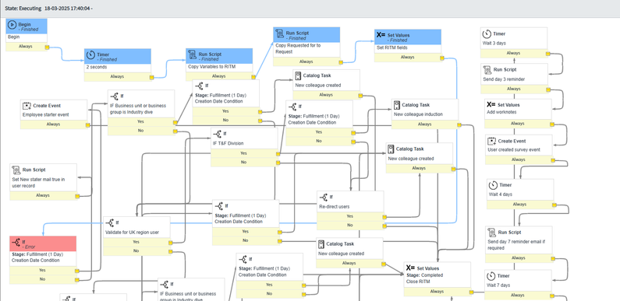Image resolution: width=620 pixels, height=301 pixels.
Task: Click the Create Event icon on Employee starter event
Action: (x=27, y=106)
